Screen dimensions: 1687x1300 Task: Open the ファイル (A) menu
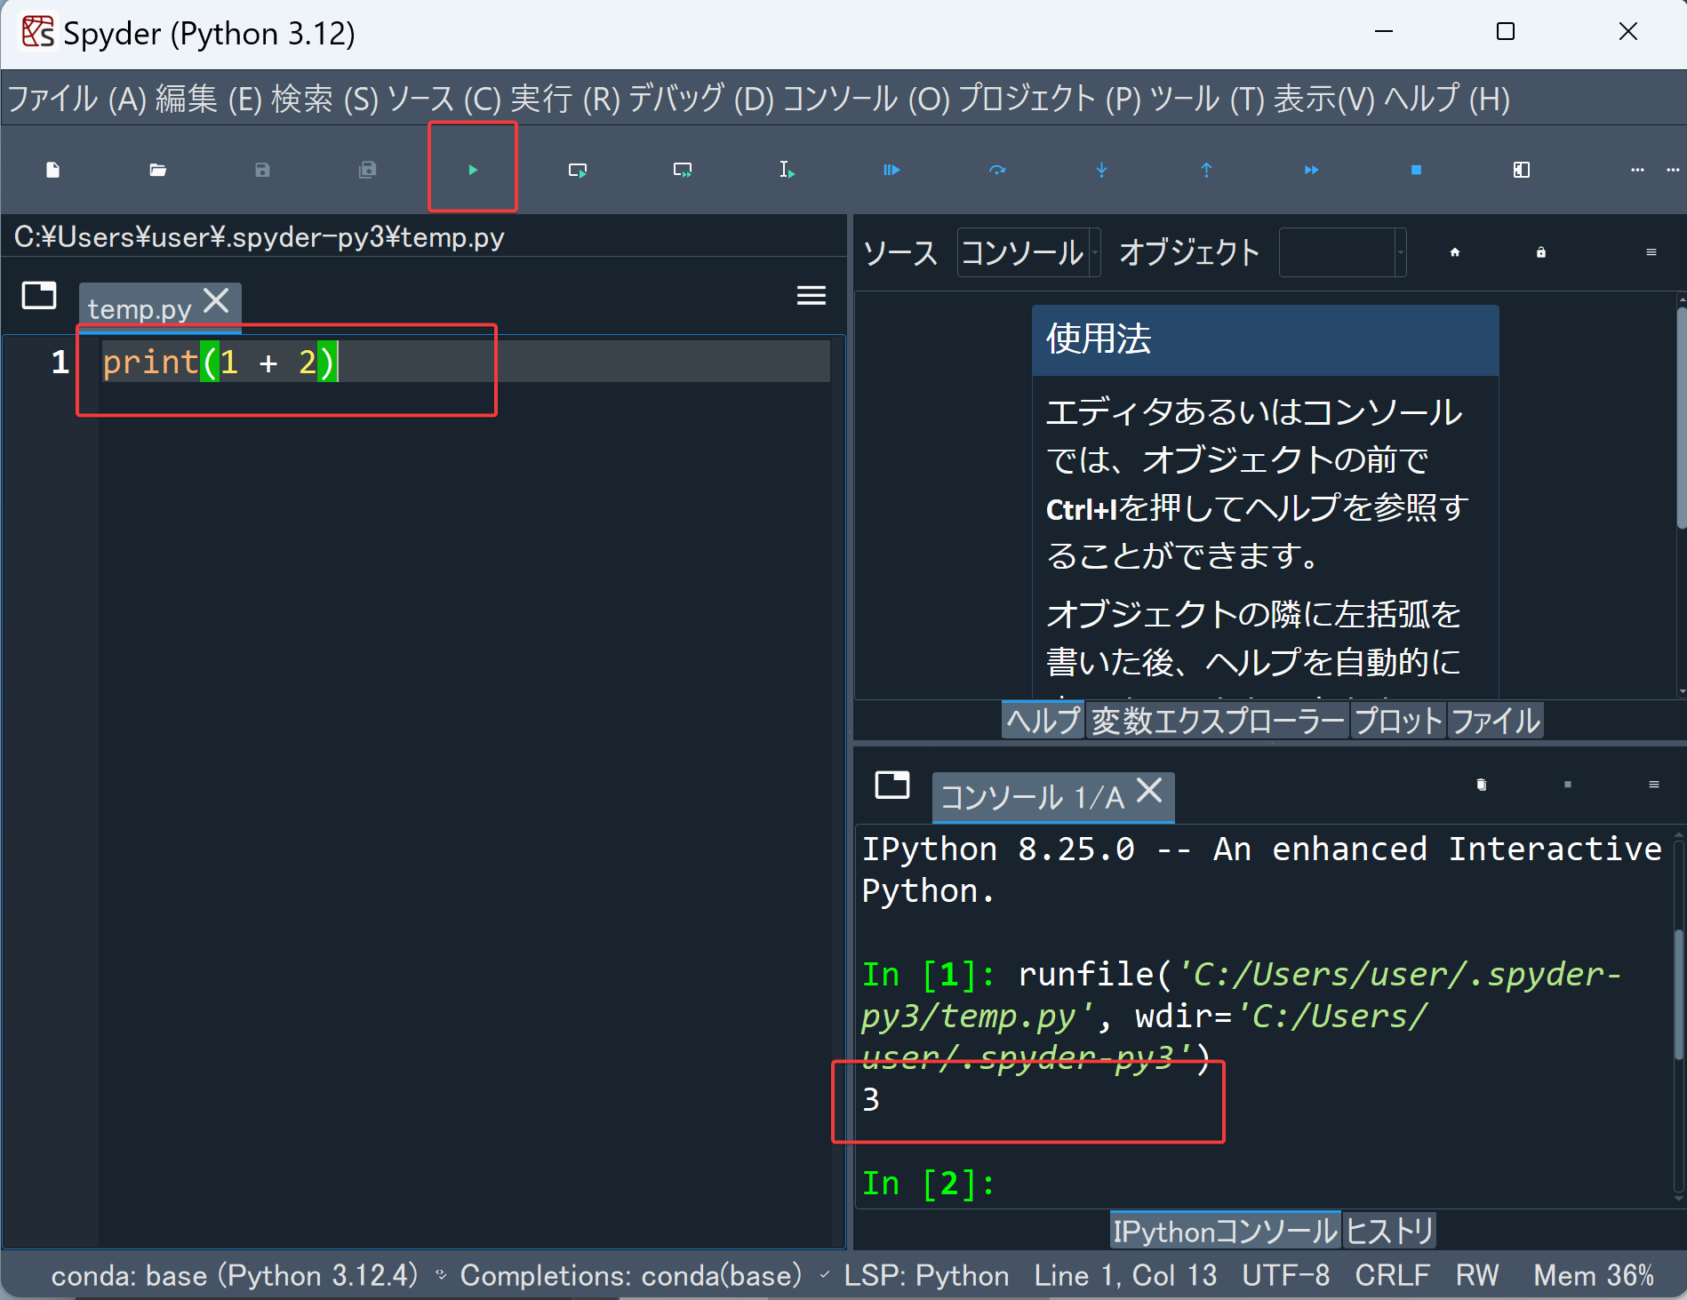[76, 99]
